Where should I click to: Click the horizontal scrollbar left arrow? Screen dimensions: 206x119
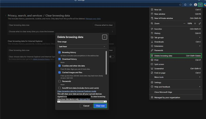coord(58,102)
